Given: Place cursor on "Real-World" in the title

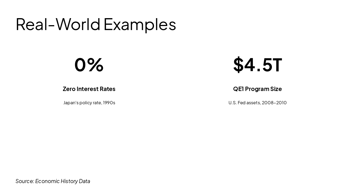Looking at the screenshot, I should click(x=58, y=24).
